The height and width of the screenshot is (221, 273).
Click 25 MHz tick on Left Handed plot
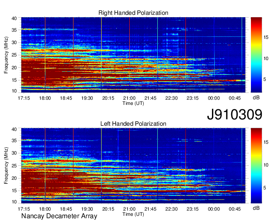[x=14, y=166]
